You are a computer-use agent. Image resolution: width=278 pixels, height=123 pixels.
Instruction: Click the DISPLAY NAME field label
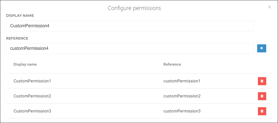click(20, 16)
